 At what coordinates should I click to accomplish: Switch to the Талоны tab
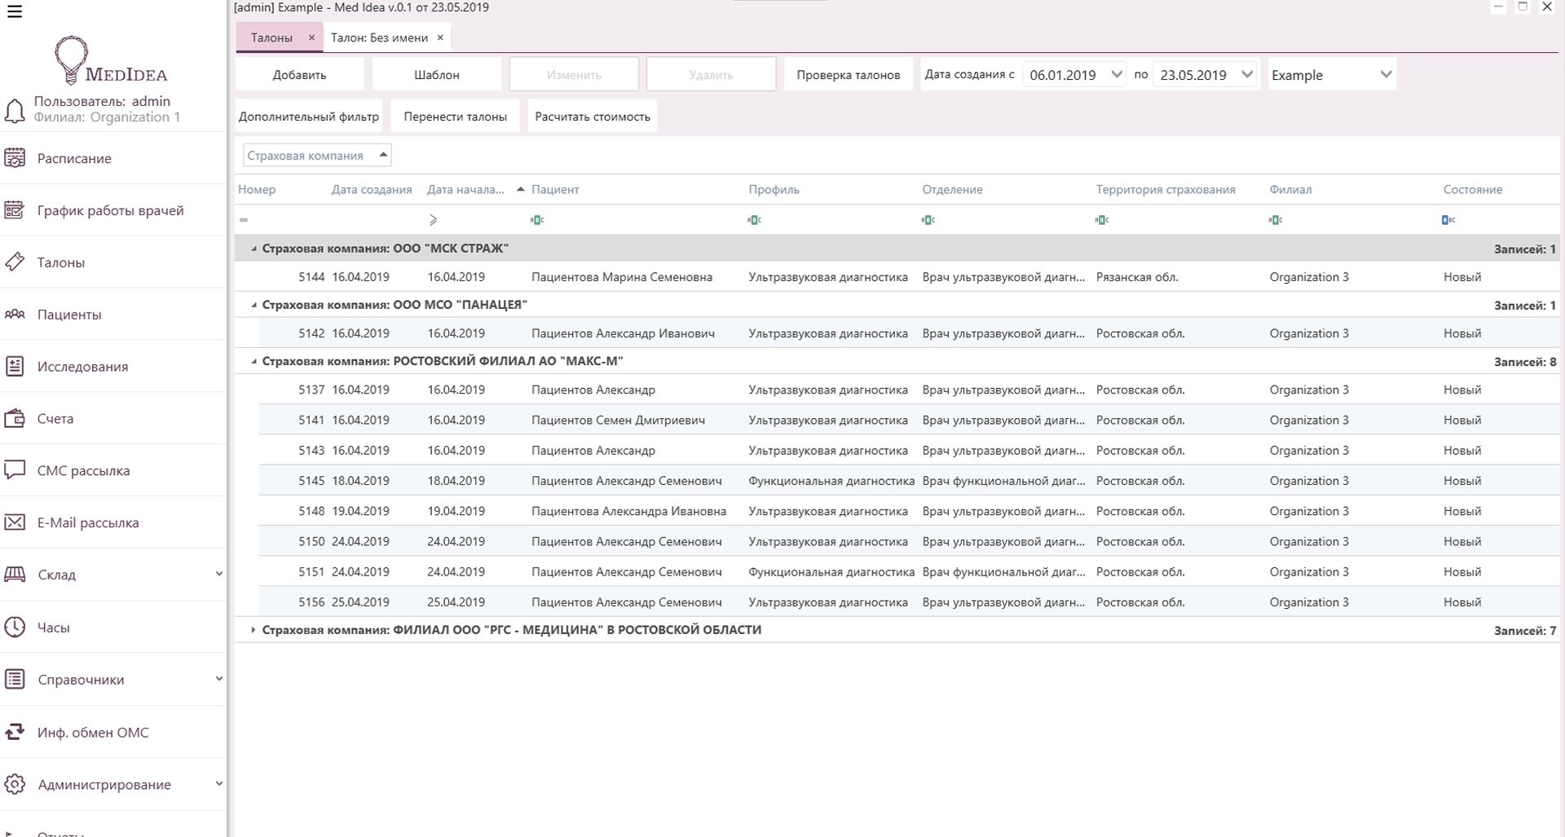coord(271,37)
